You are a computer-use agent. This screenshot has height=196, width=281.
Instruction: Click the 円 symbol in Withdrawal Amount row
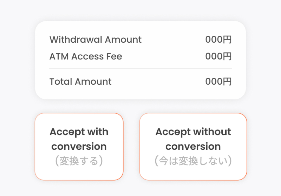click(228, 40)
